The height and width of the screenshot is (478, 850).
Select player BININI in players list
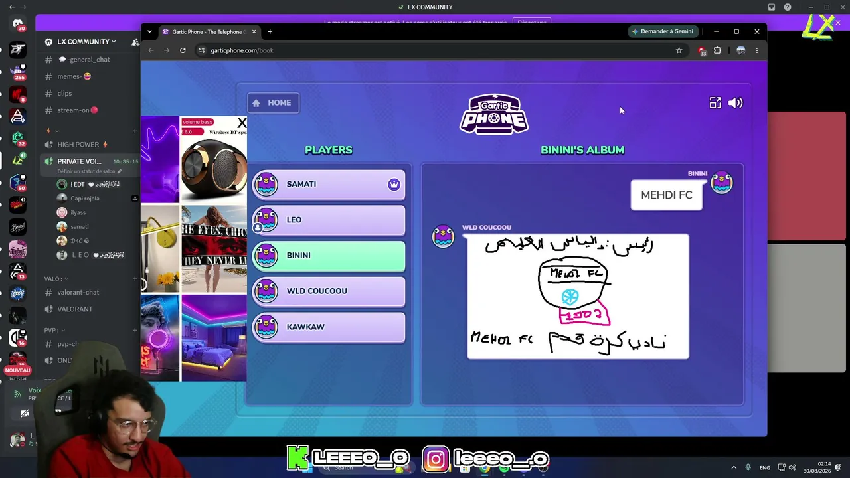[x=329, y=256]
